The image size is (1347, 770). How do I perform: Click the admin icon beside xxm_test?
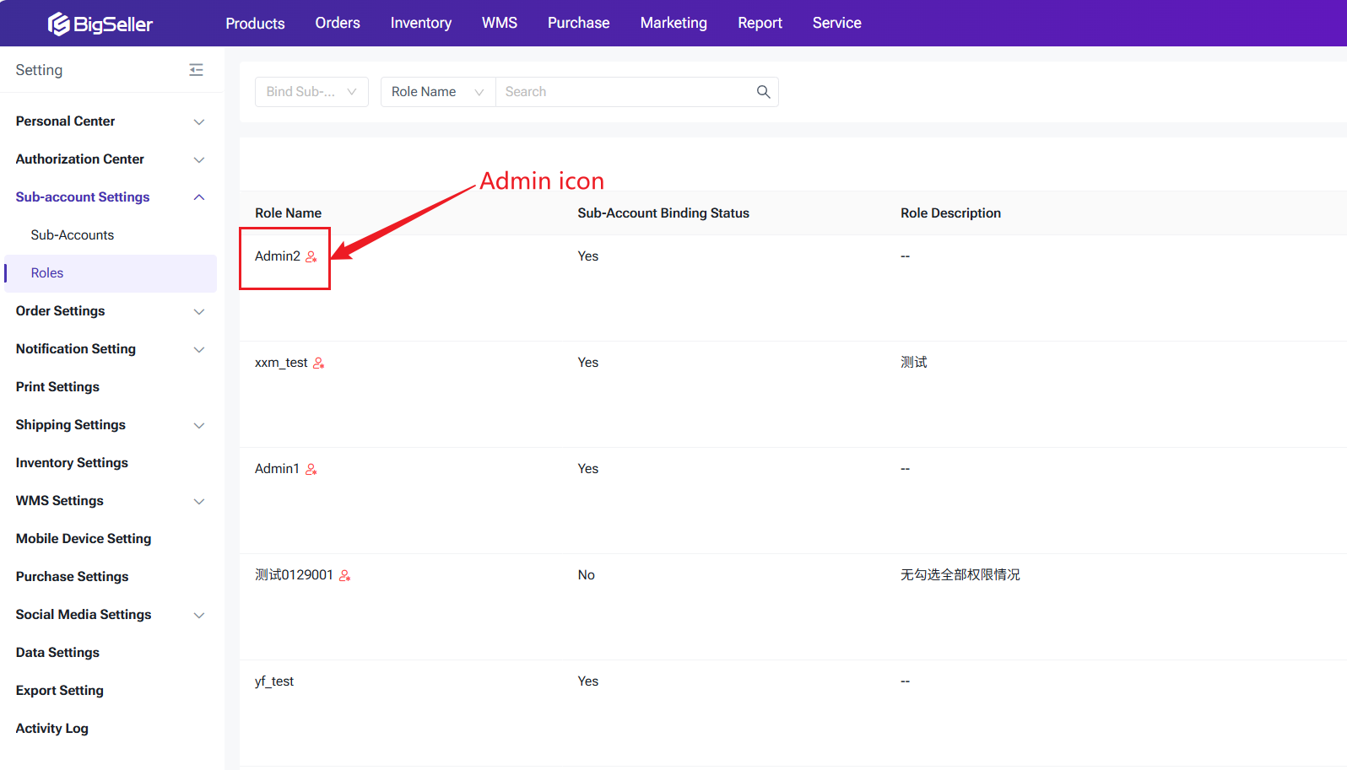318,363
